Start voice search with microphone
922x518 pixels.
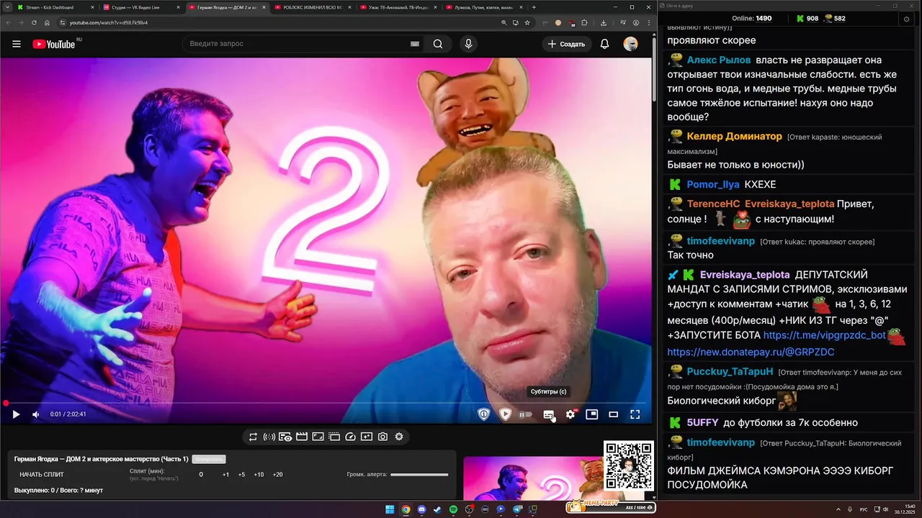(469, 44)
